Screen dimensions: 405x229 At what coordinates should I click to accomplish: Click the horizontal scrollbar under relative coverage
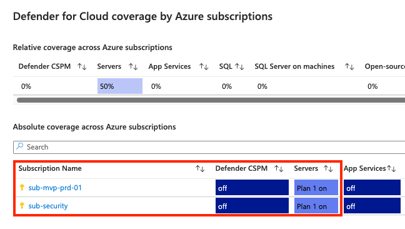[x=211, y=100]
